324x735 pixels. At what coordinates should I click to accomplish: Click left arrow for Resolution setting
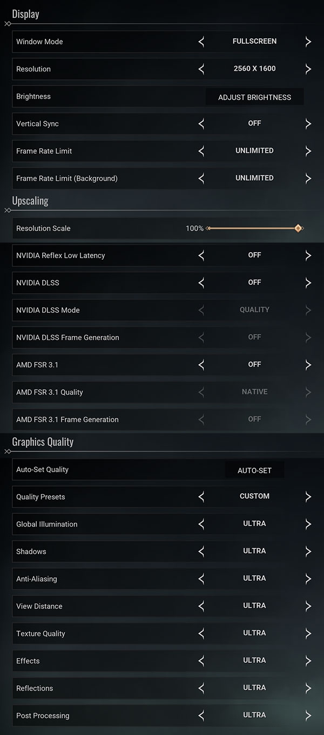tap(201, 69)
